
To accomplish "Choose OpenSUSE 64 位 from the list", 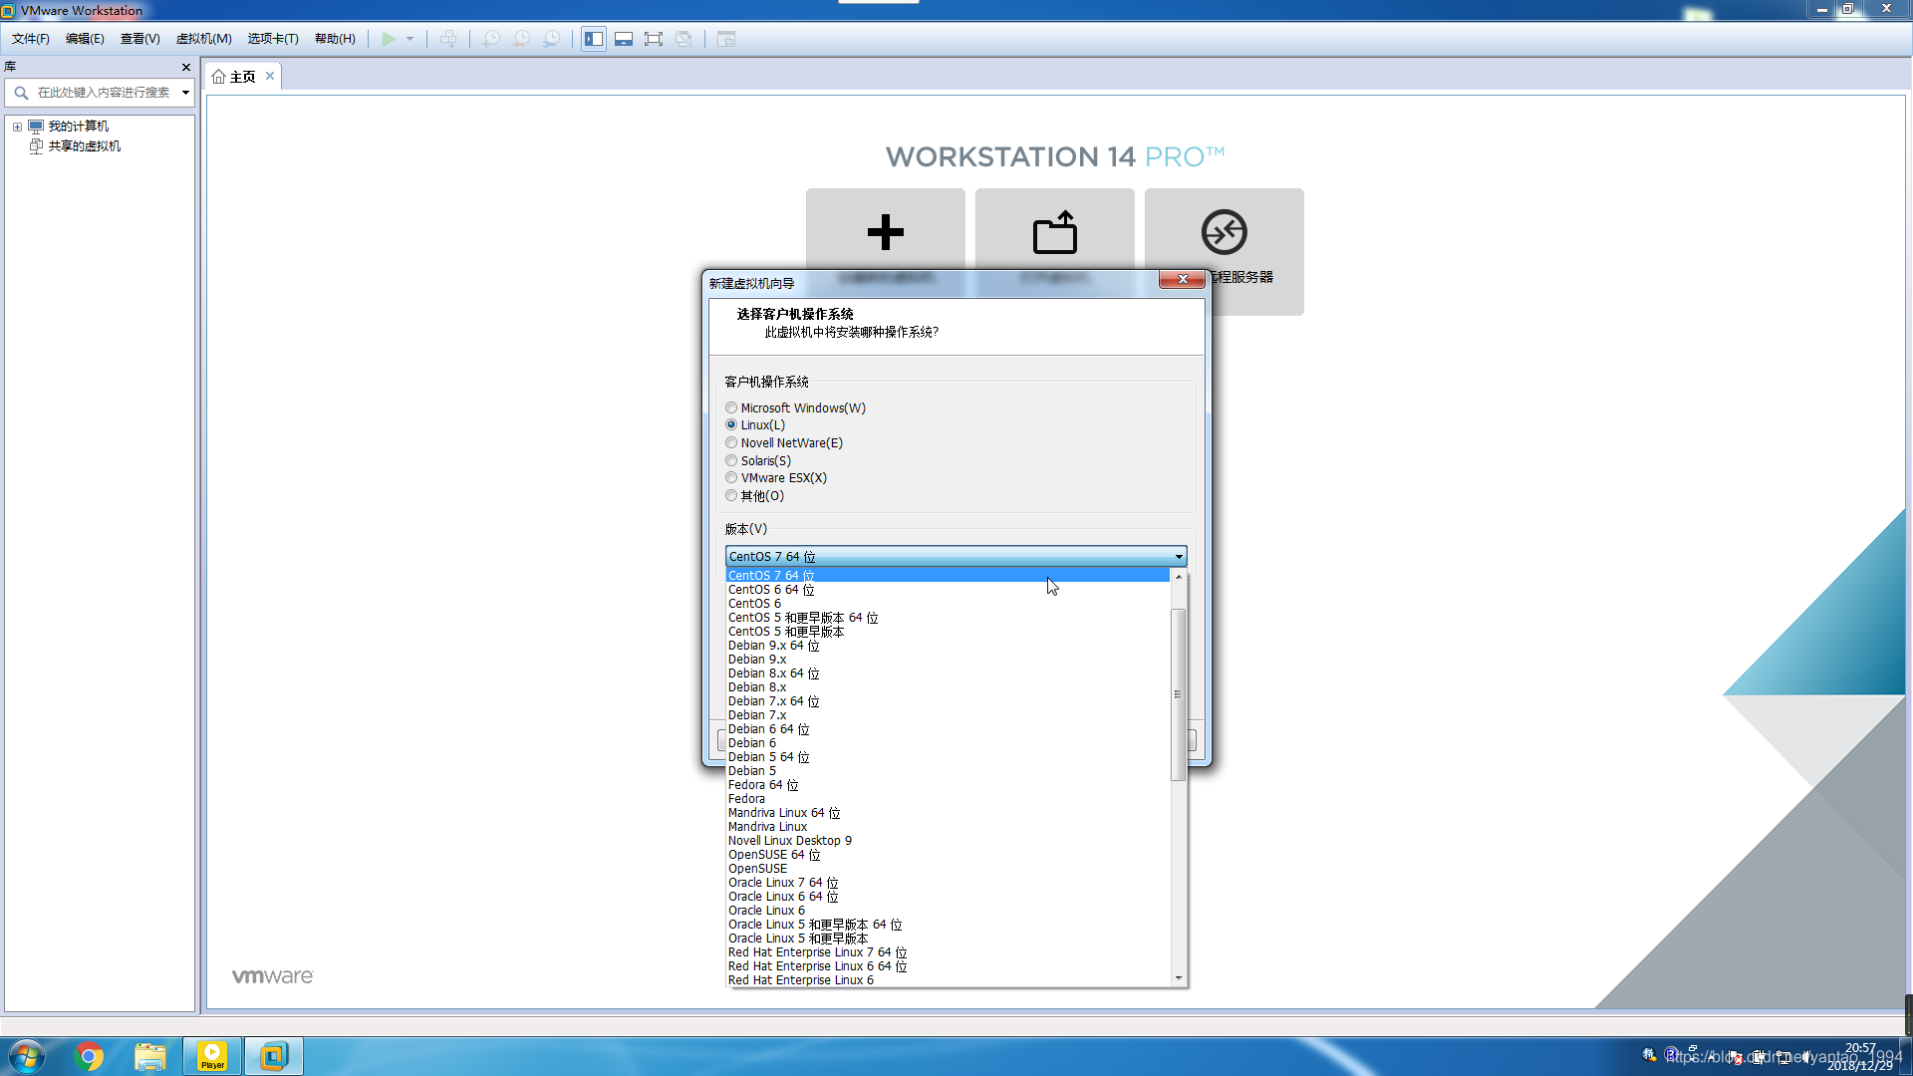I will (948, 855).
